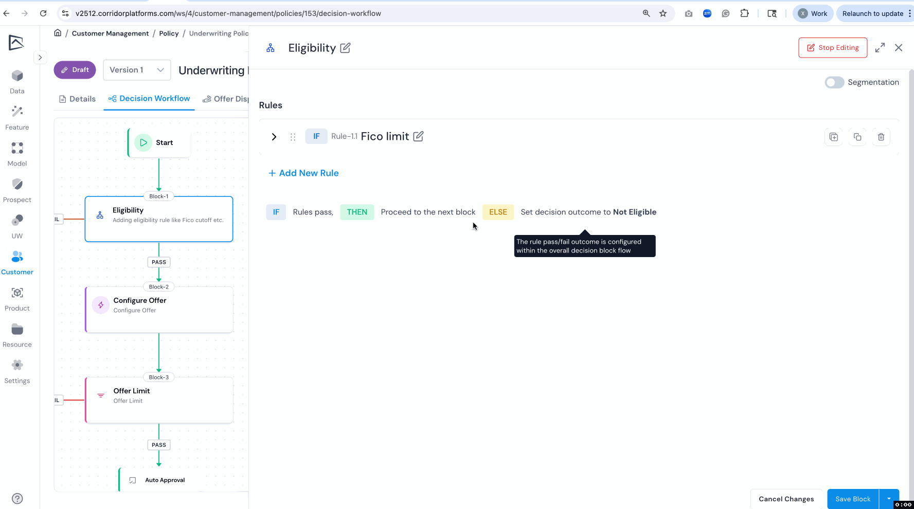The image size is (914, 509).
Task: Open the Save Block dropdown arrow
Action: (889, 499)
